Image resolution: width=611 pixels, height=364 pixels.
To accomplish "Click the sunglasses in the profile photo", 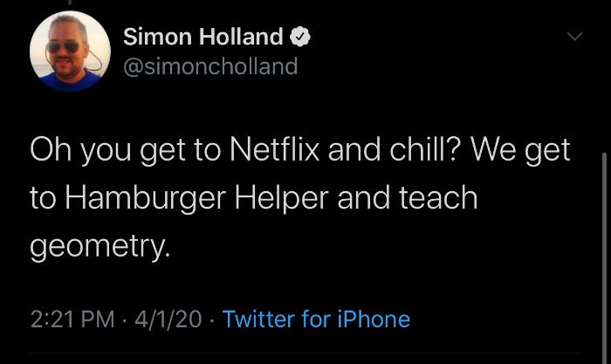I will 63,47.
